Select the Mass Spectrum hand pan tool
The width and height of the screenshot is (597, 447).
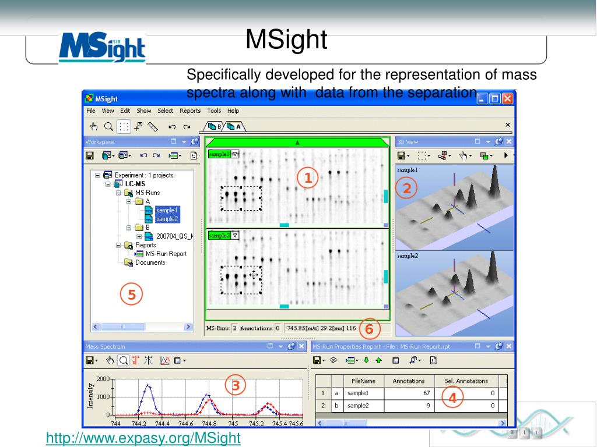[x=110, y=360]
